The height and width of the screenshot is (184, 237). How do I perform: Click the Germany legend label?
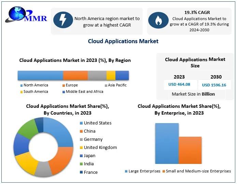pos(93,139)
